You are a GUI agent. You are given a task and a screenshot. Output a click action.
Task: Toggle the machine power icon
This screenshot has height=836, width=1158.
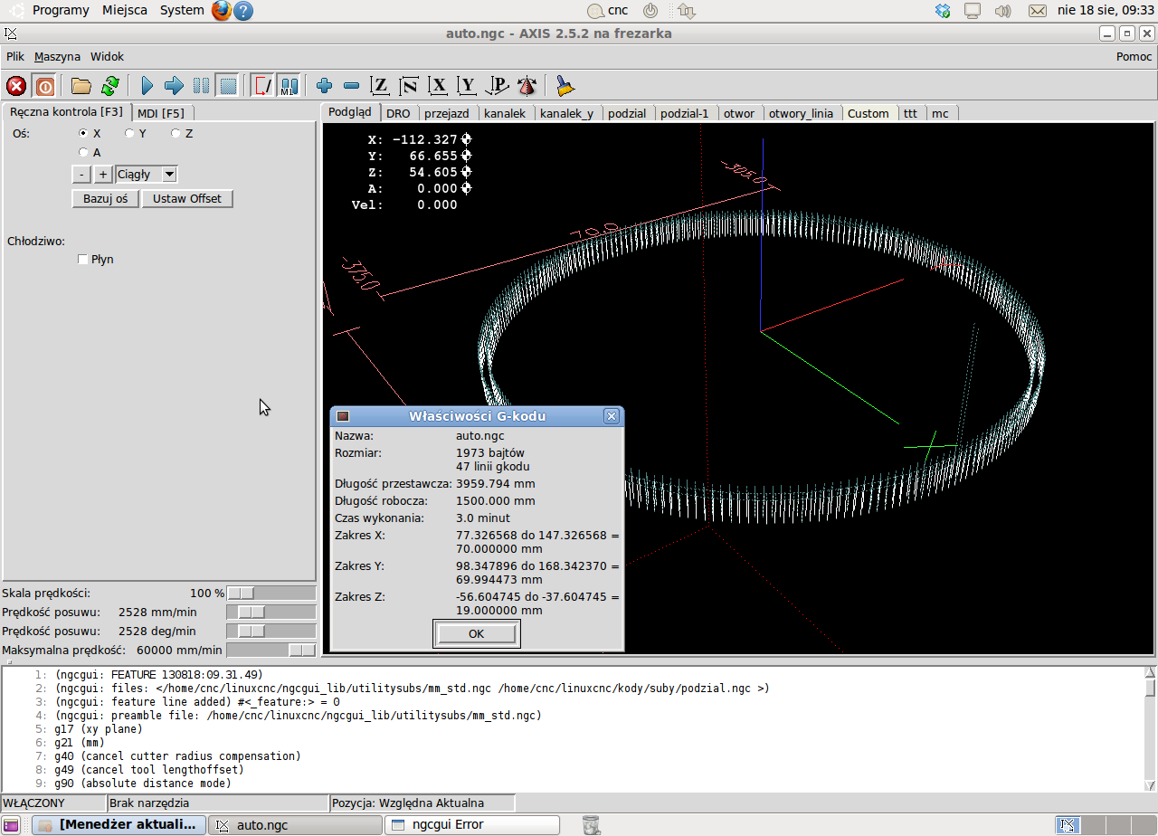click(x=44, y=86)
